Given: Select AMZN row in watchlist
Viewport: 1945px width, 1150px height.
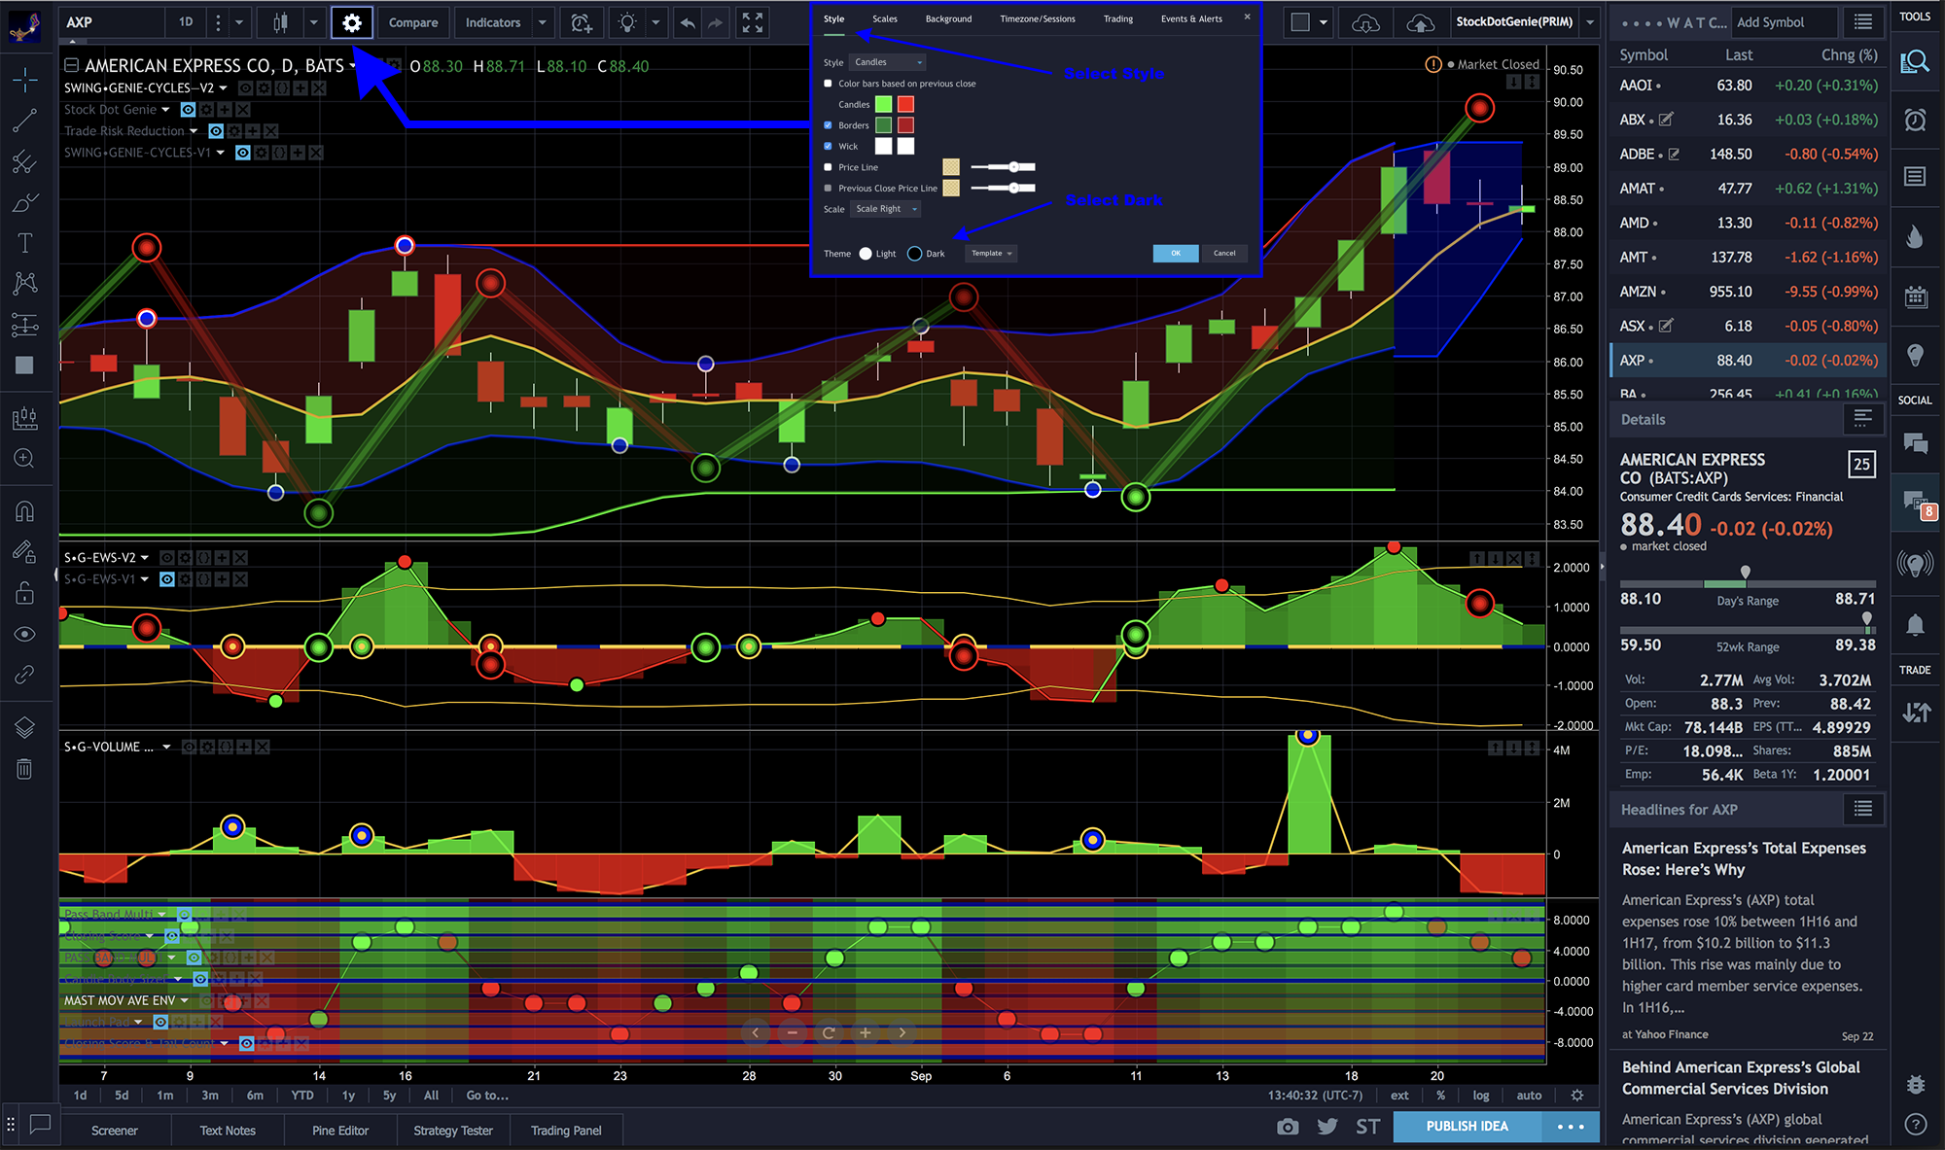Looking at the screenshot, I should tap(1748, 292).
